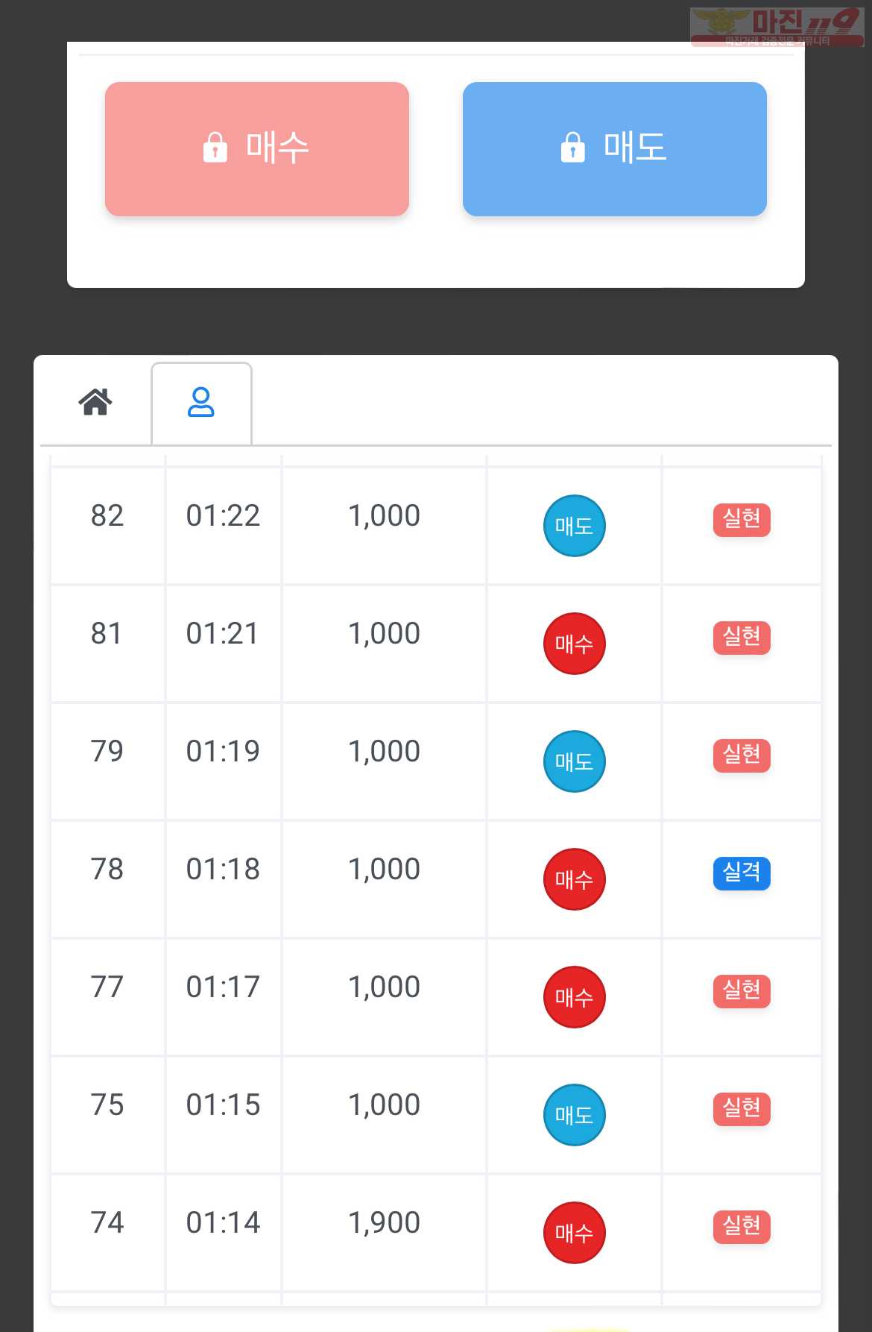Open the home tab icon

coord(95,402)
